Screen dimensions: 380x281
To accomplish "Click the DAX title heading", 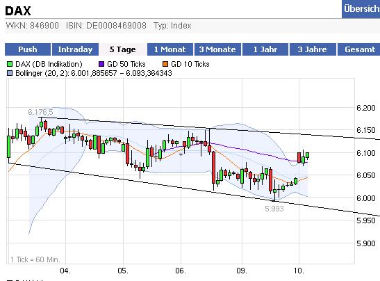I will (x=18, y=11).
